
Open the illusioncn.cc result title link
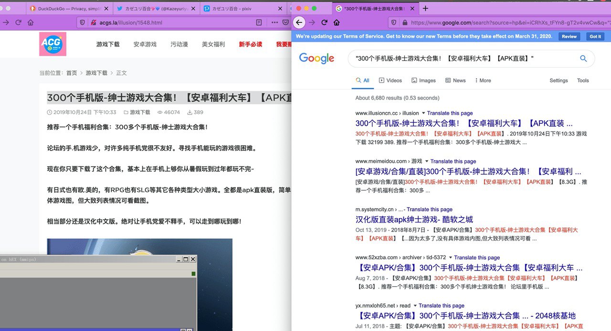464,123
